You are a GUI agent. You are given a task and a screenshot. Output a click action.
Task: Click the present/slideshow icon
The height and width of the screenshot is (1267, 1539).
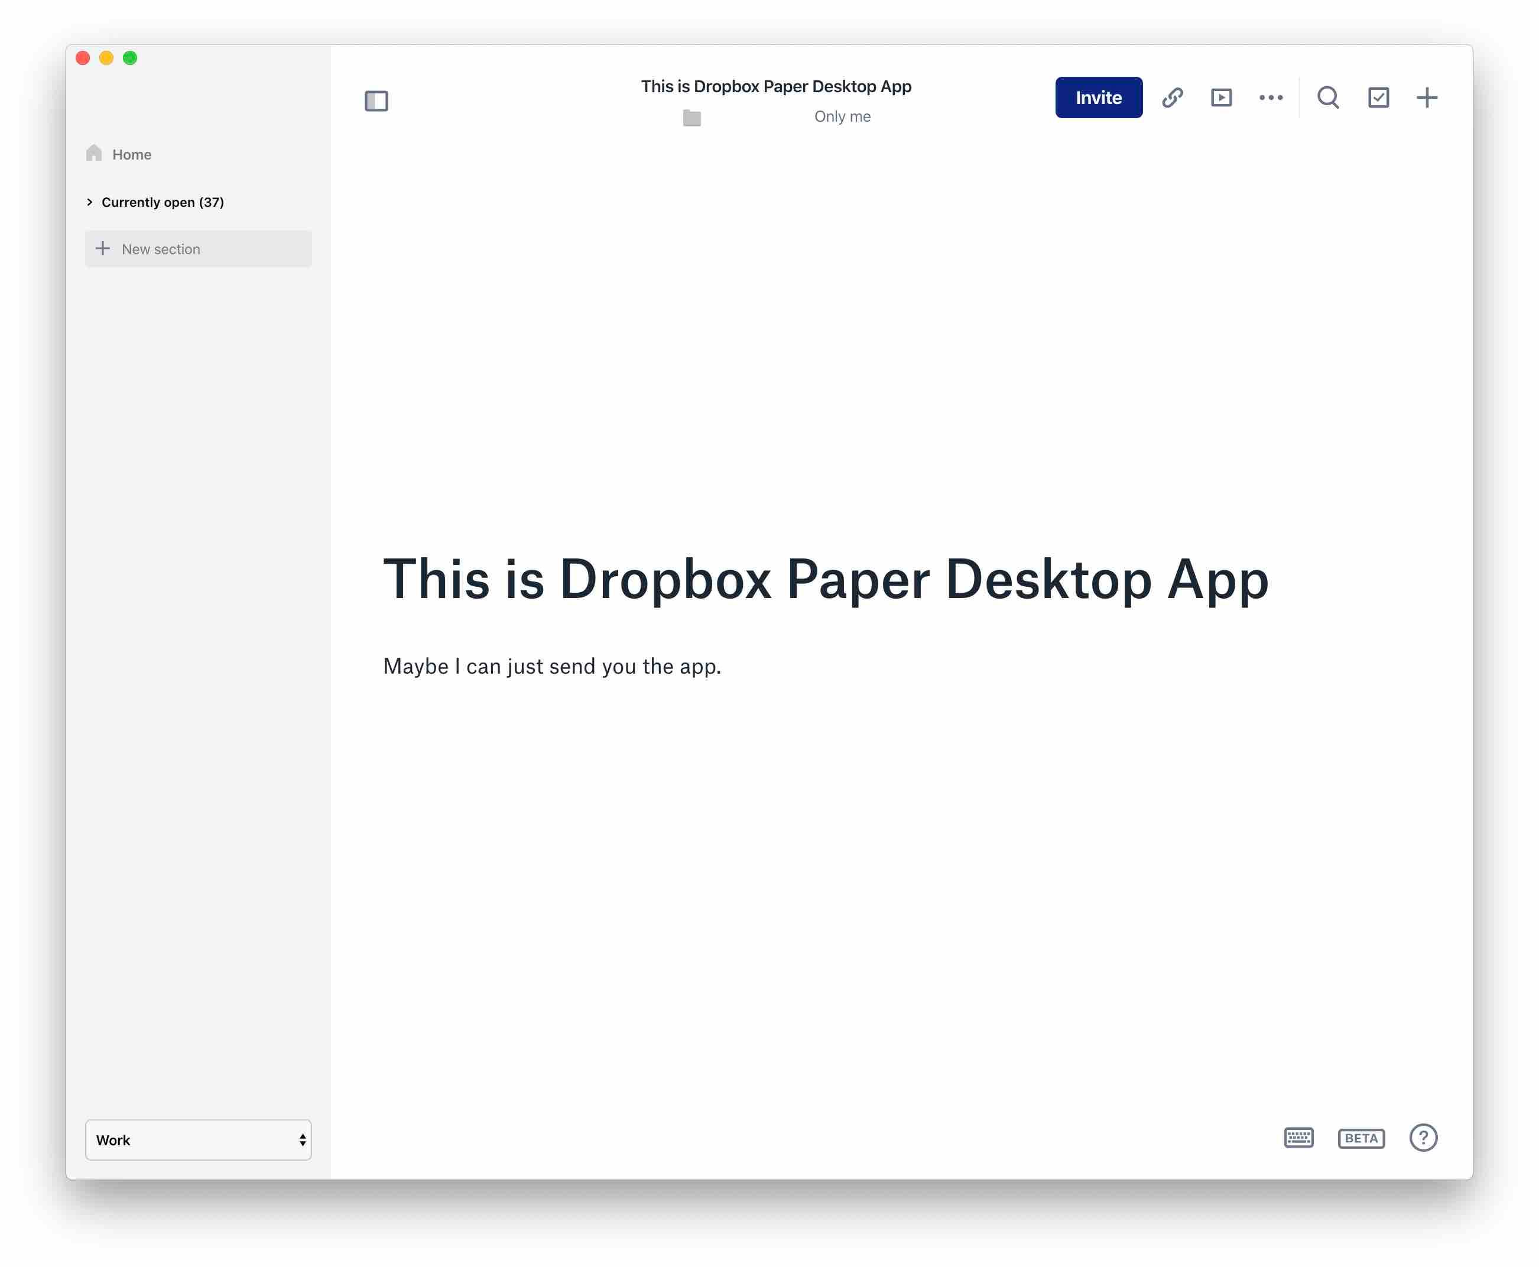[1219, 97]
